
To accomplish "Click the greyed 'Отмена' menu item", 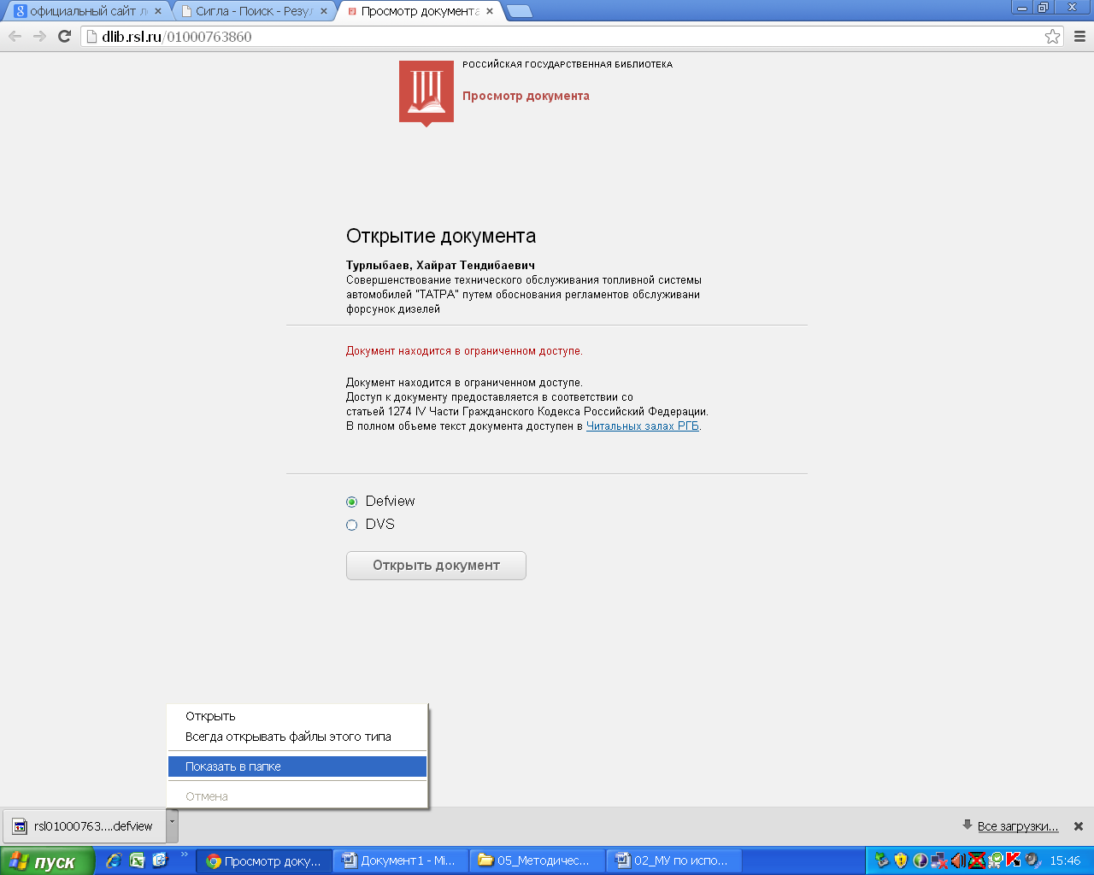I will (x=297, y=796).
